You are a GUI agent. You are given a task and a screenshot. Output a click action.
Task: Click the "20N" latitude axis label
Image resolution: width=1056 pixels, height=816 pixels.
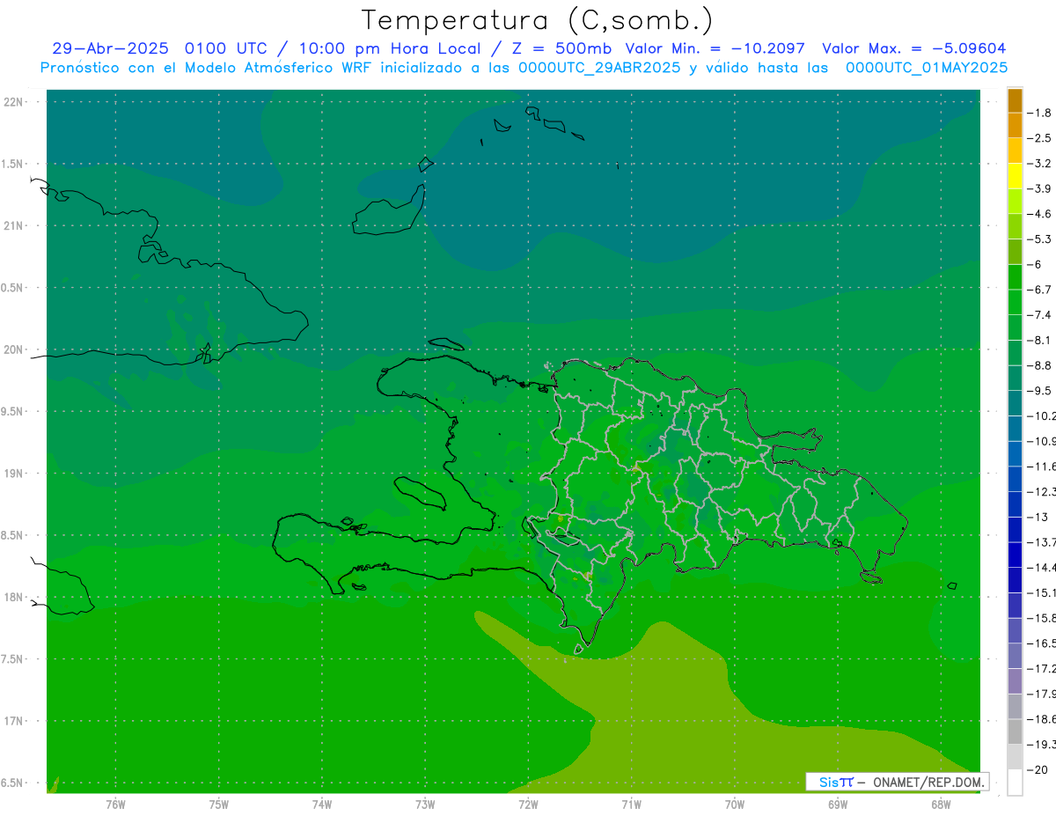pyautogui.click(x=13, y=349)
